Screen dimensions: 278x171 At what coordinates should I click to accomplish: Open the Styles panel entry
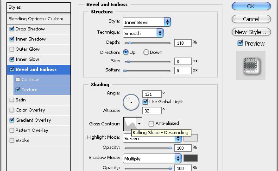pyautogui.click(x=38, y=7)
